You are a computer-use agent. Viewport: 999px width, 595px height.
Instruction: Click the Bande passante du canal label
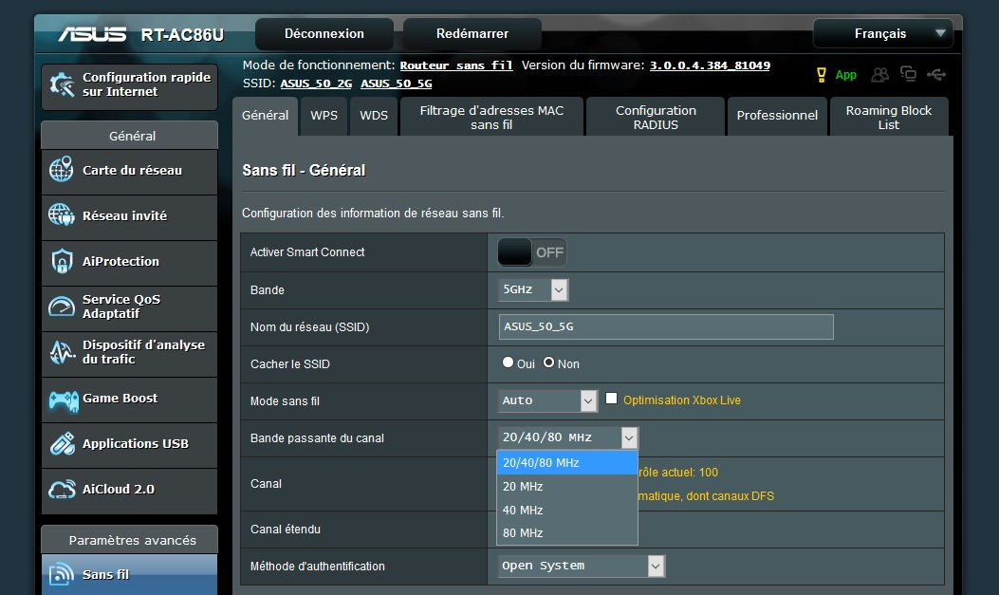tap(317, 438)
